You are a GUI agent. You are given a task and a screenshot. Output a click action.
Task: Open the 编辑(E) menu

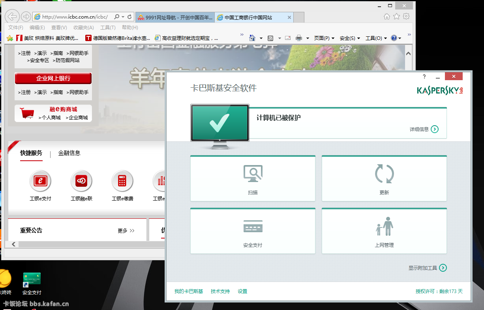[x=37, y=28]
